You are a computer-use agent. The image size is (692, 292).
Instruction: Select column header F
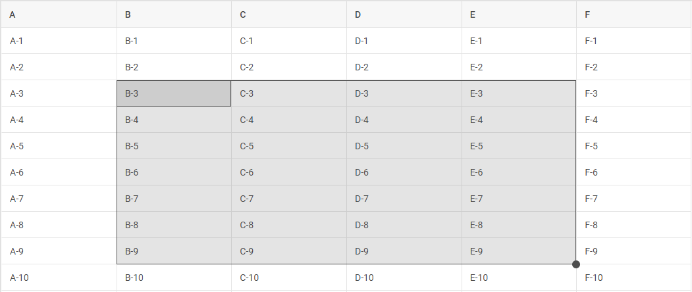pyautogui.click(x=634, y=14)
